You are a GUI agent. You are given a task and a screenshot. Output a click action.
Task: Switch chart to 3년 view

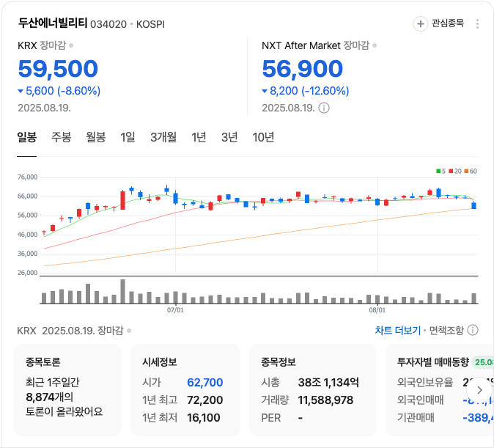point(229,137)
